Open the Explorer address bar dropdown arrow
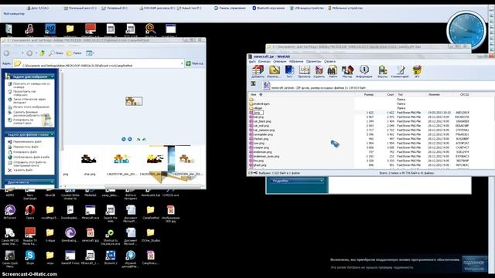Screen dimensions: 495x278 pyautogui.click(x=182, y=63)
